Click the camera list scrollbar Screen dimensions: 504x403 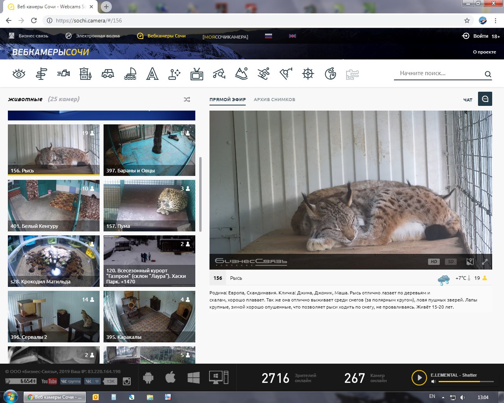point(200,194)
